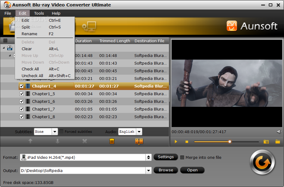This screenshot has width=284, height=187.
Task: Enable Forced subtitles checkbox
Action: pyautogui.click(x=61, y=131)
